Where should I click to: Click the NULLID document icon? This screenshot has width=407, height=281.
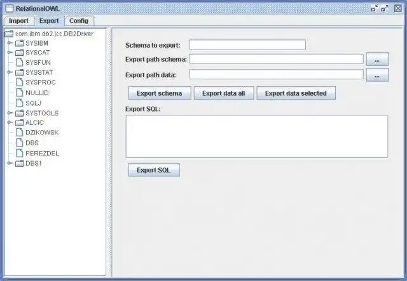click(x=20, y=93)
